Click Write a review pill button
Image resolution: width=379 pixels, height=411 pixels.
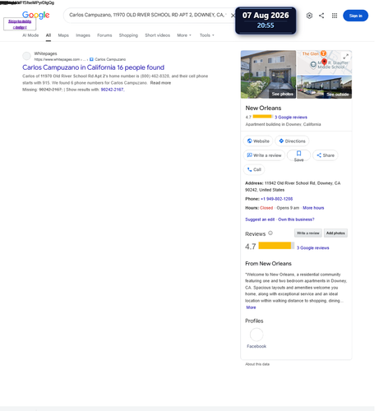coord(264,155)
